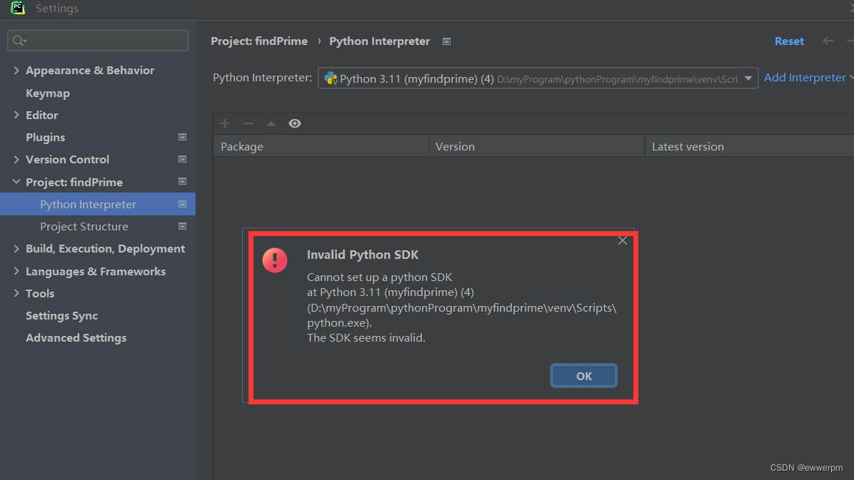
Task: Click the Uninstall package minus icon
Action: pyautogui.click(x=248, y=123)
